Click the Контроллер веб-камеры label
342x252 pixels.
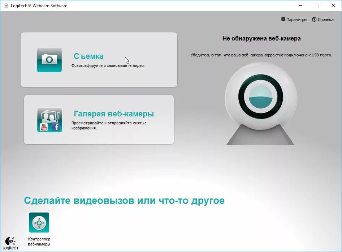pos(39,242)
